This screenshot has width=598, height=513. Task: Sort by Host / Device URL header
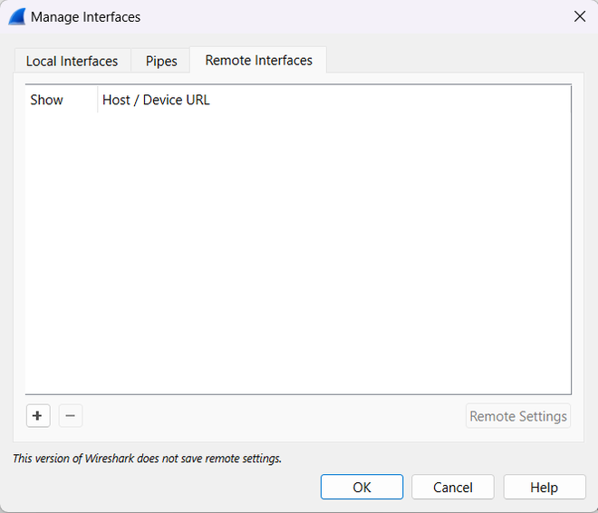click(156, 100)
